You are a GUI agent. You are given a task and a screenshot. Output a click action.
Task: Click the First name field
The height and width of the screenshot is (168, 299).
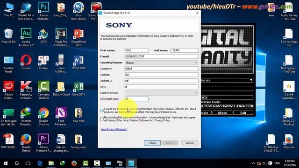pyautogui.click(x=136, y=50)
